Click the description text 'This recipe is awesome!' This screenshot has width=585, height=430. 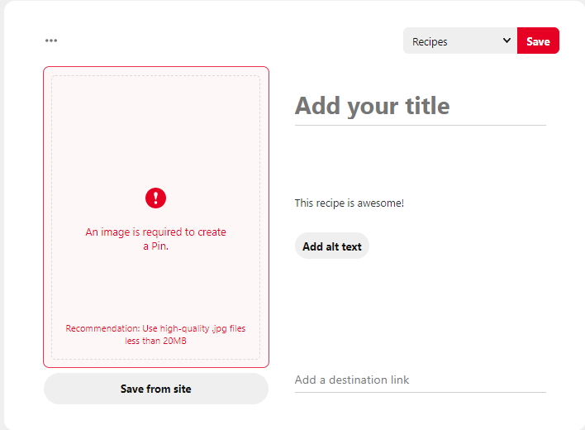(x=350, y=203)
